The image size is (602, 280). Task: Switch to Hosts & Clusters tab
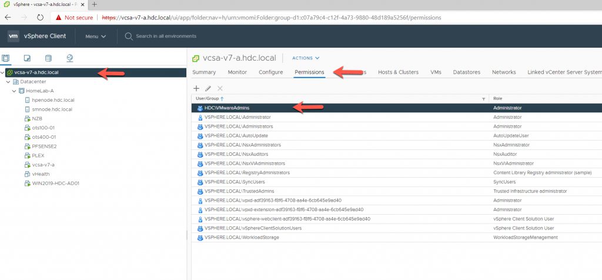(398, 72)
